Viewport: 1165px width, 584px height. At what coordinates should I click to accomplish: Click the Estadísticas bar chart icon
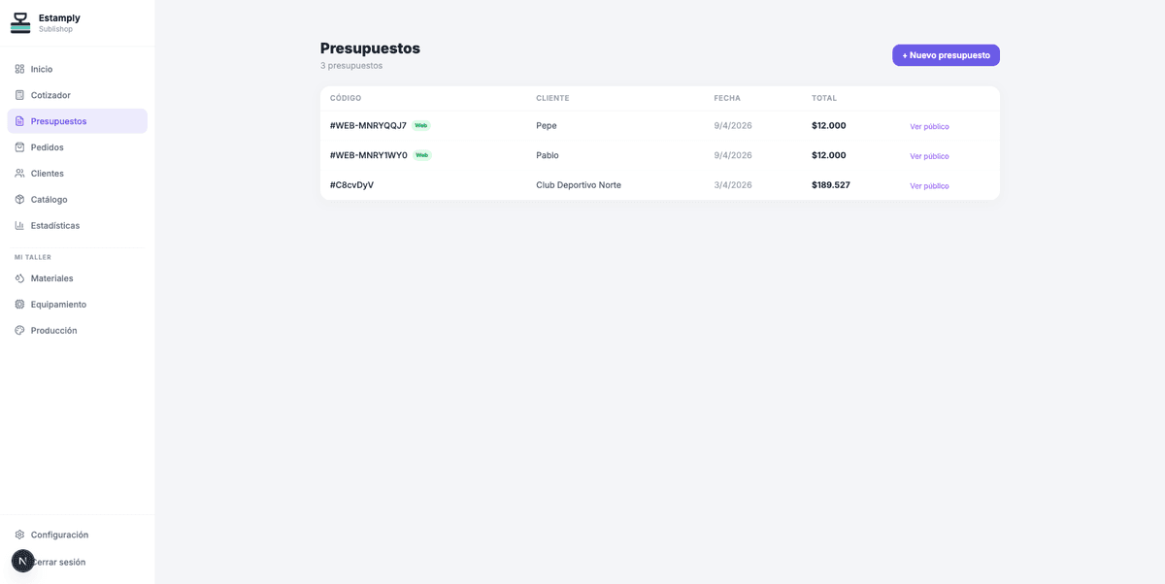pyautogui.click(x=19, y=226)
